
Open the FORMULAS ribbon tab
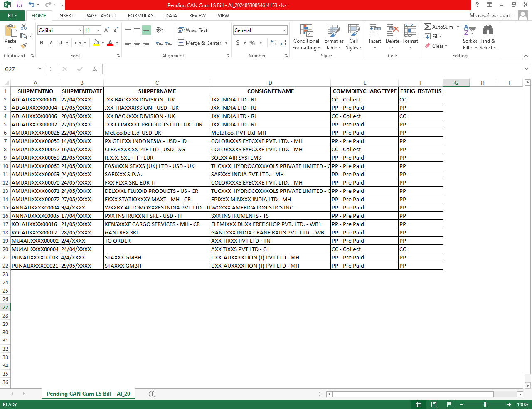140,16
